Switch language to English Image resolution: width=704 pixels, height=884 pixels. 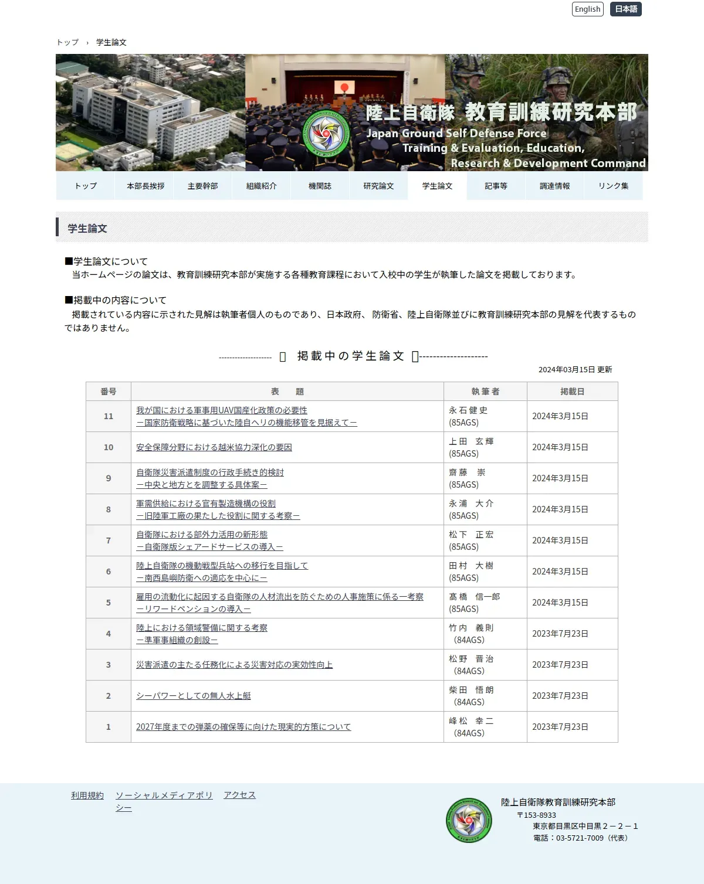587,9
